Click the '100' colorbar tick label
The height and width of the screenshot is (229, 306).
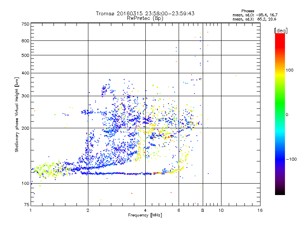[x=290, y=70]
